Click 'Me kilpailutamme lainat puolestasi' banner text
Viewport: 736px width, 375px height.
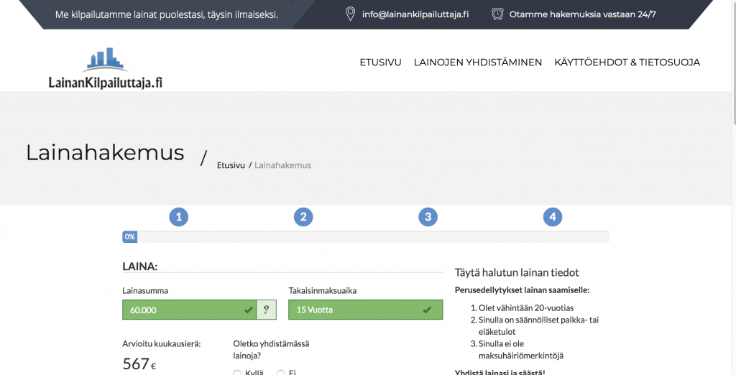[167, 14]
